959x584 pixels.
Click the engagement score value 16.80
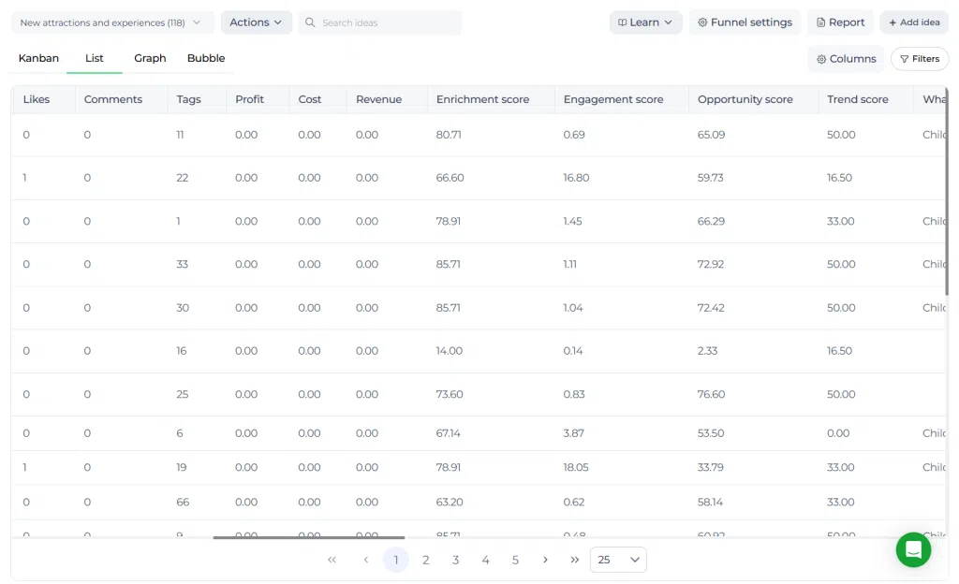coord(576,178)
